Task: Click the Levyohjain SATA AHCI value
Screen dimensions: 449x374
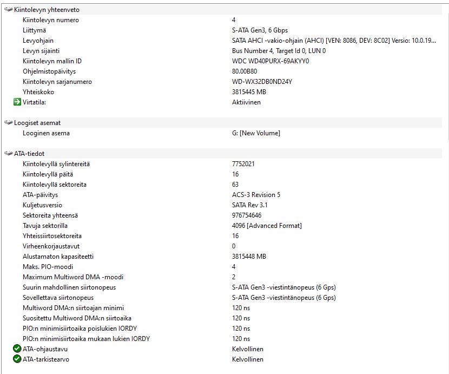Action: 334,41
